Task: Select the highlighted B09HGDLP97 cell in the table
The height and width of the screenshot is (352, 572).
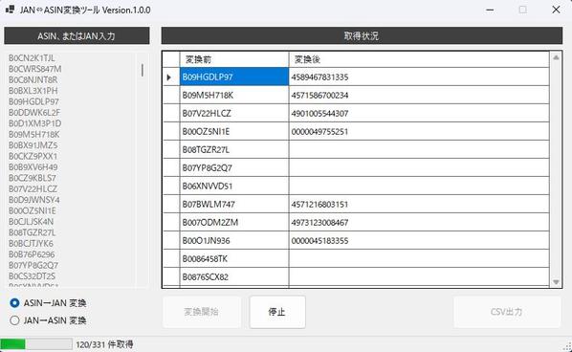Action: [234, 77]
